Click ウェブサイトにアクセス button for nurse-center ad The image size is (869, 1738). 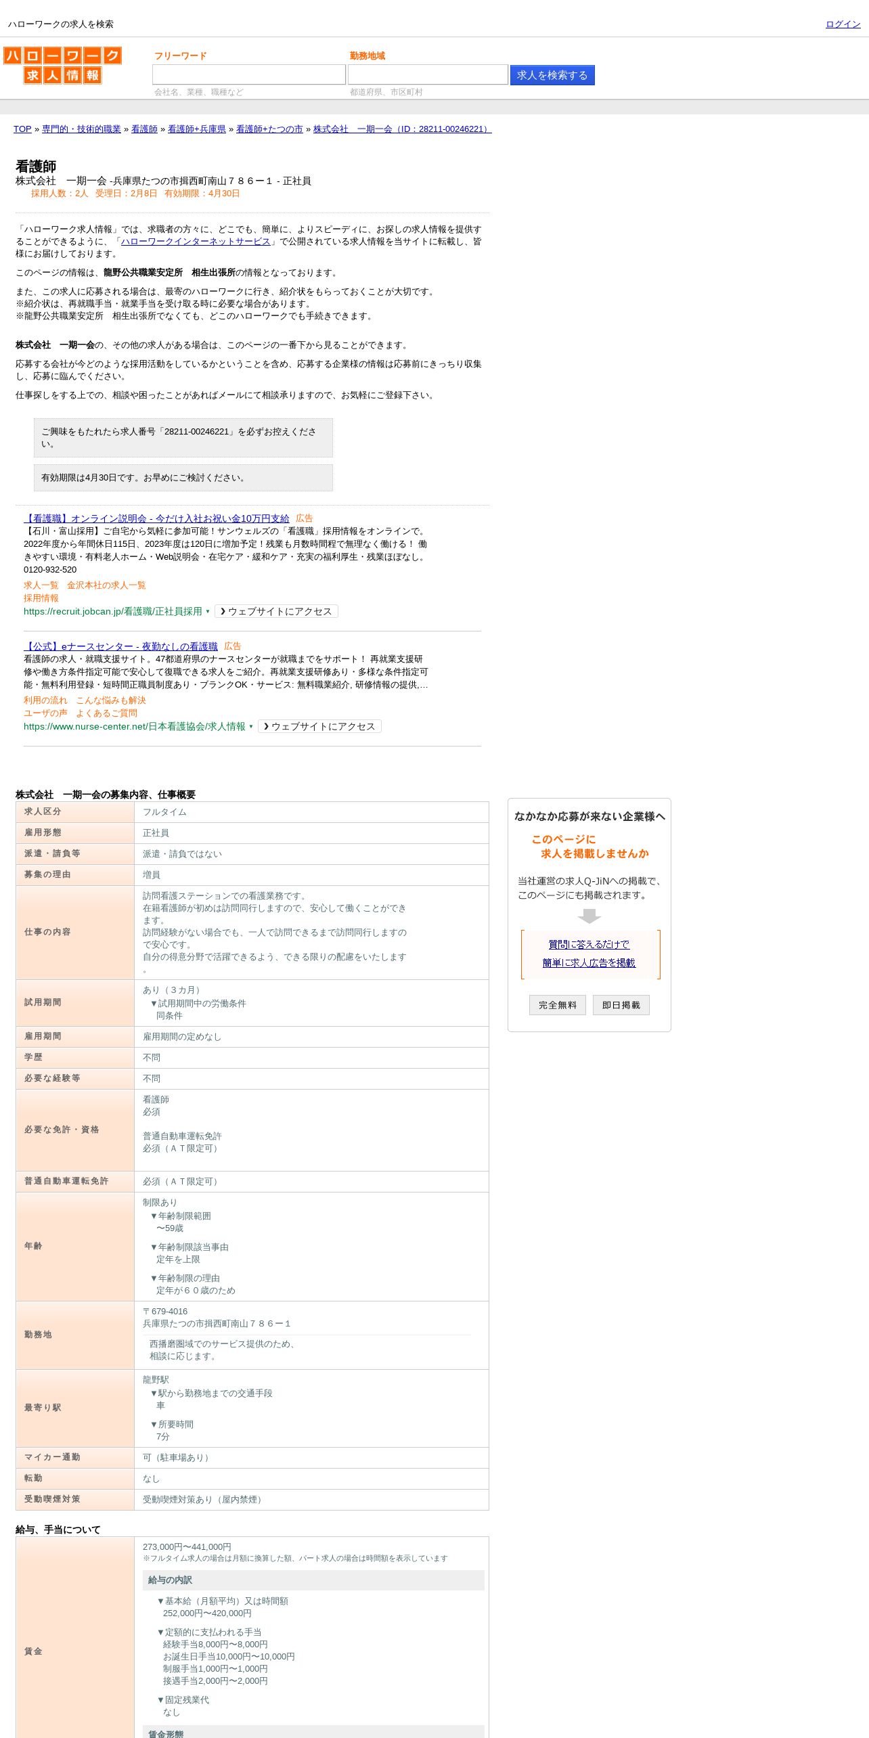tap(319, 726)
